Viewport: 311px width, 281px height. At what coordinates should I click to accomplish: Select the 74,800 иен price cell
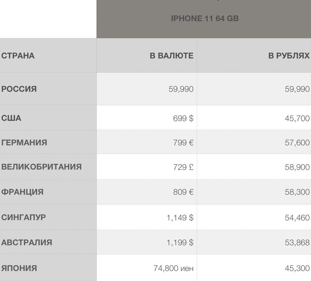173,268
